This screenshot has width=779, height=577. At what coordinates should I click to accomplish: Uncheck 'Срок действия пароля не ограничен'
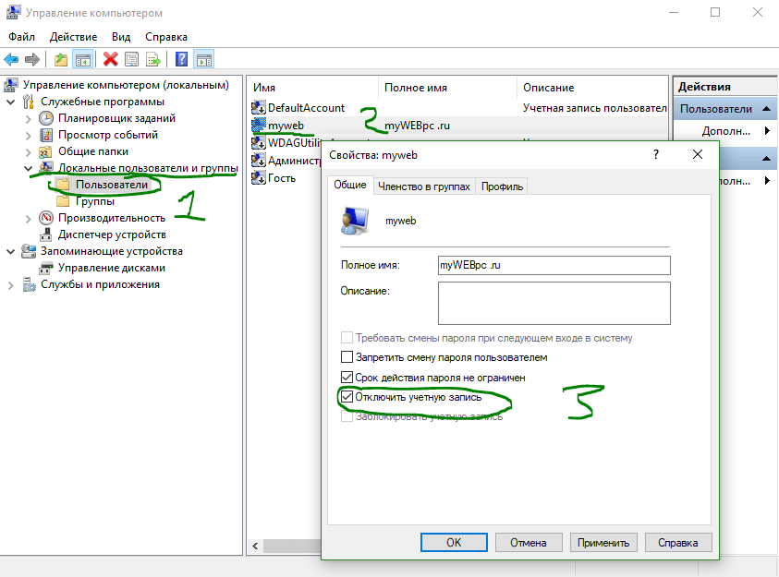pos(347,378)
